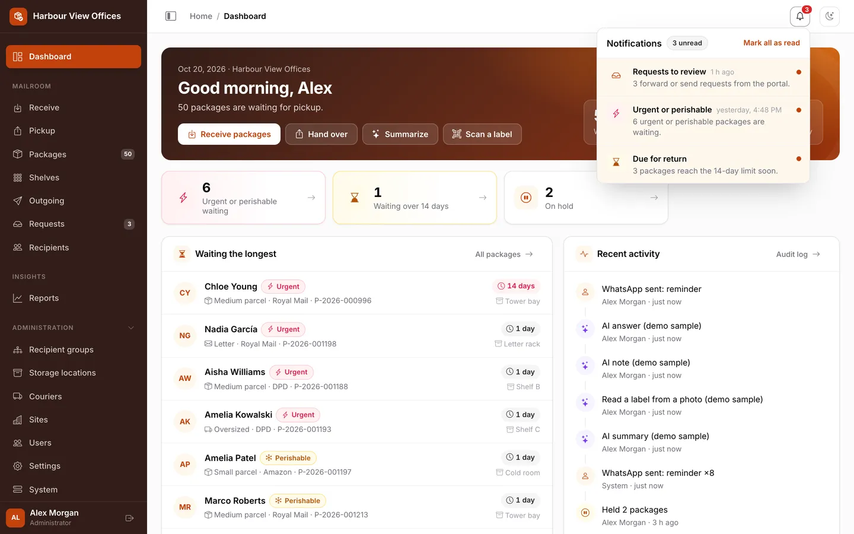Viewport: 854px width, 534px height.
Task: Go to Receive in the sidebar
Action: (x=74, y=107)
